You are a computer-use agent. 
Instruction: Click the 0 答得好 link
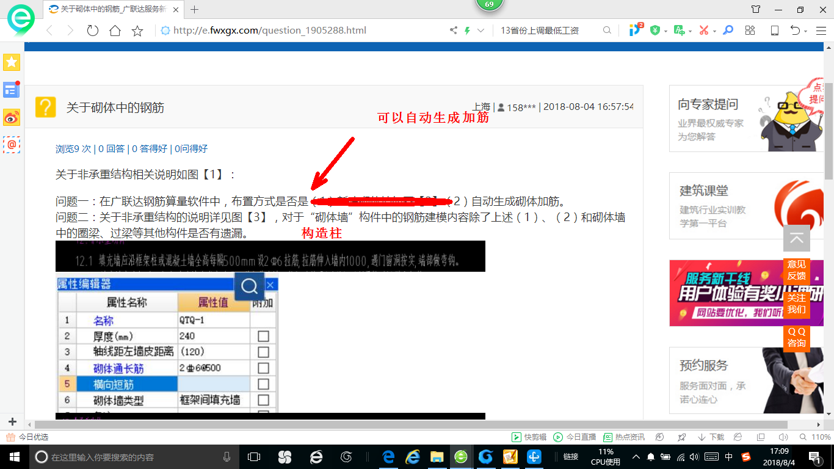(150, 148)
